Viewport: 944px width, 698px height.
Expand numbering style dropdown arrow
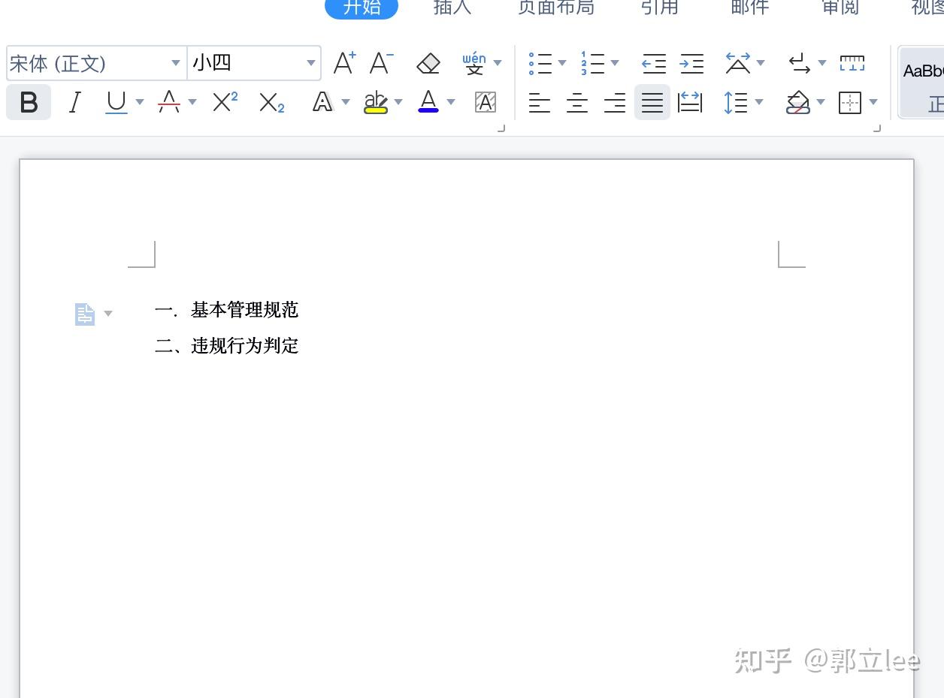click(x=615, y=63)
